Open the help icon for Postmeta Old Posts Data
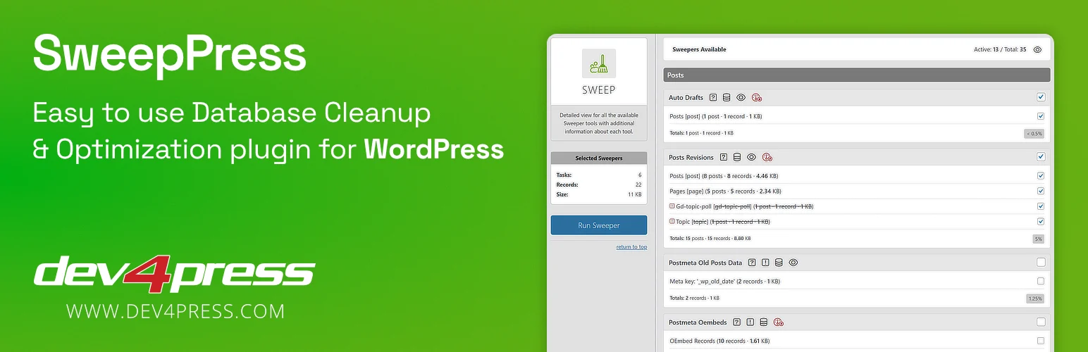Image resolution: width=1088 pixels, height=352 pixels. click(x=752, y=263)
